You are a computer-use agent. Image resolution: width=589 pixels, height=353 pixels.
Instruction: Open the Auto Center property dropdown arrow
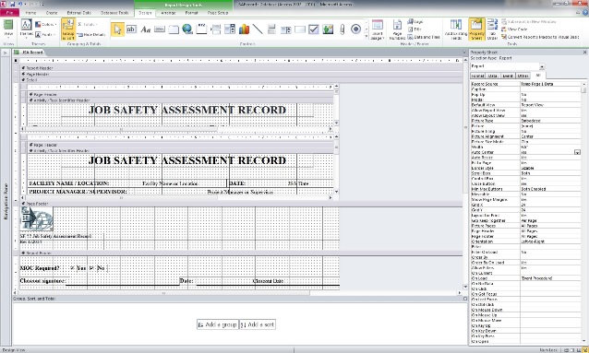pos(577,152)
